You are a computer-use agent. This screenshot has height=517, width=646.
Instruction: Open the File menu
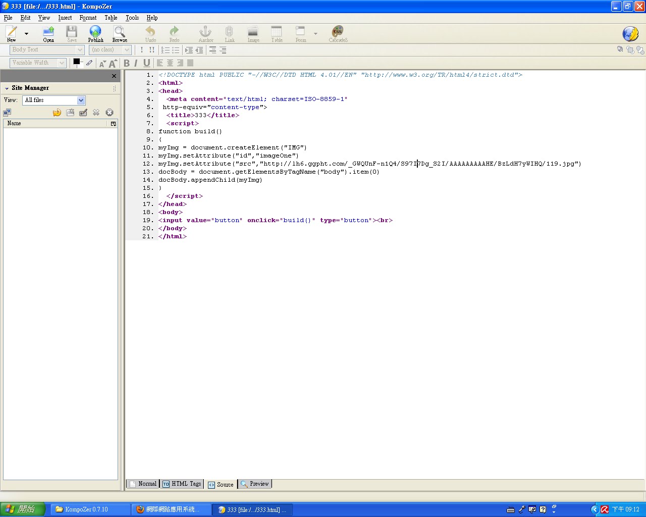click(8, 18)
